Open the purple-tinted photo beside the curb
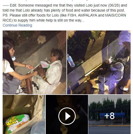This screenshot has height=134, width=133. pyautogui.click(x=99, y=62)
